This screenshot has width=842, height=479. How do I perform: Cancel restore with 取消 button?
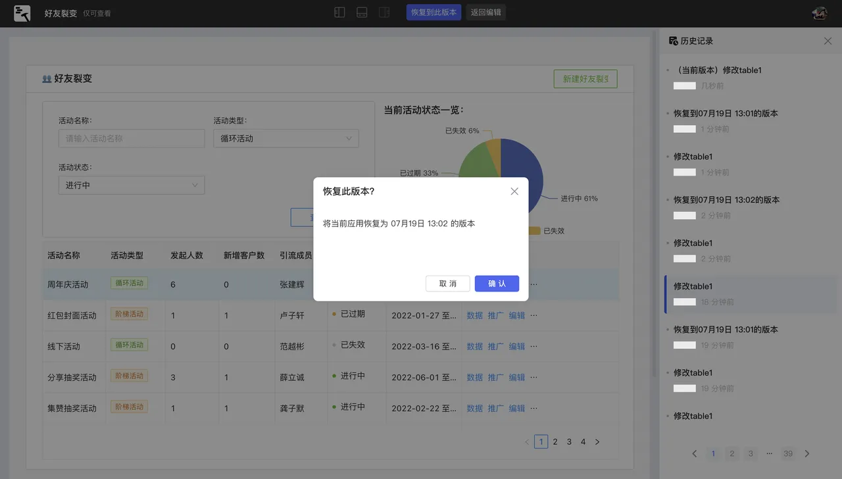point(448,284)
